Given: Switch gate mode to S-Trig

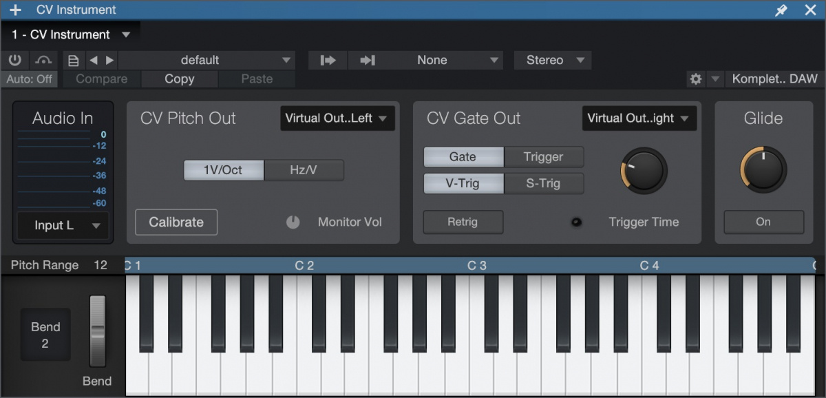Looking at the screenshot, I should [x=543, y=183].
